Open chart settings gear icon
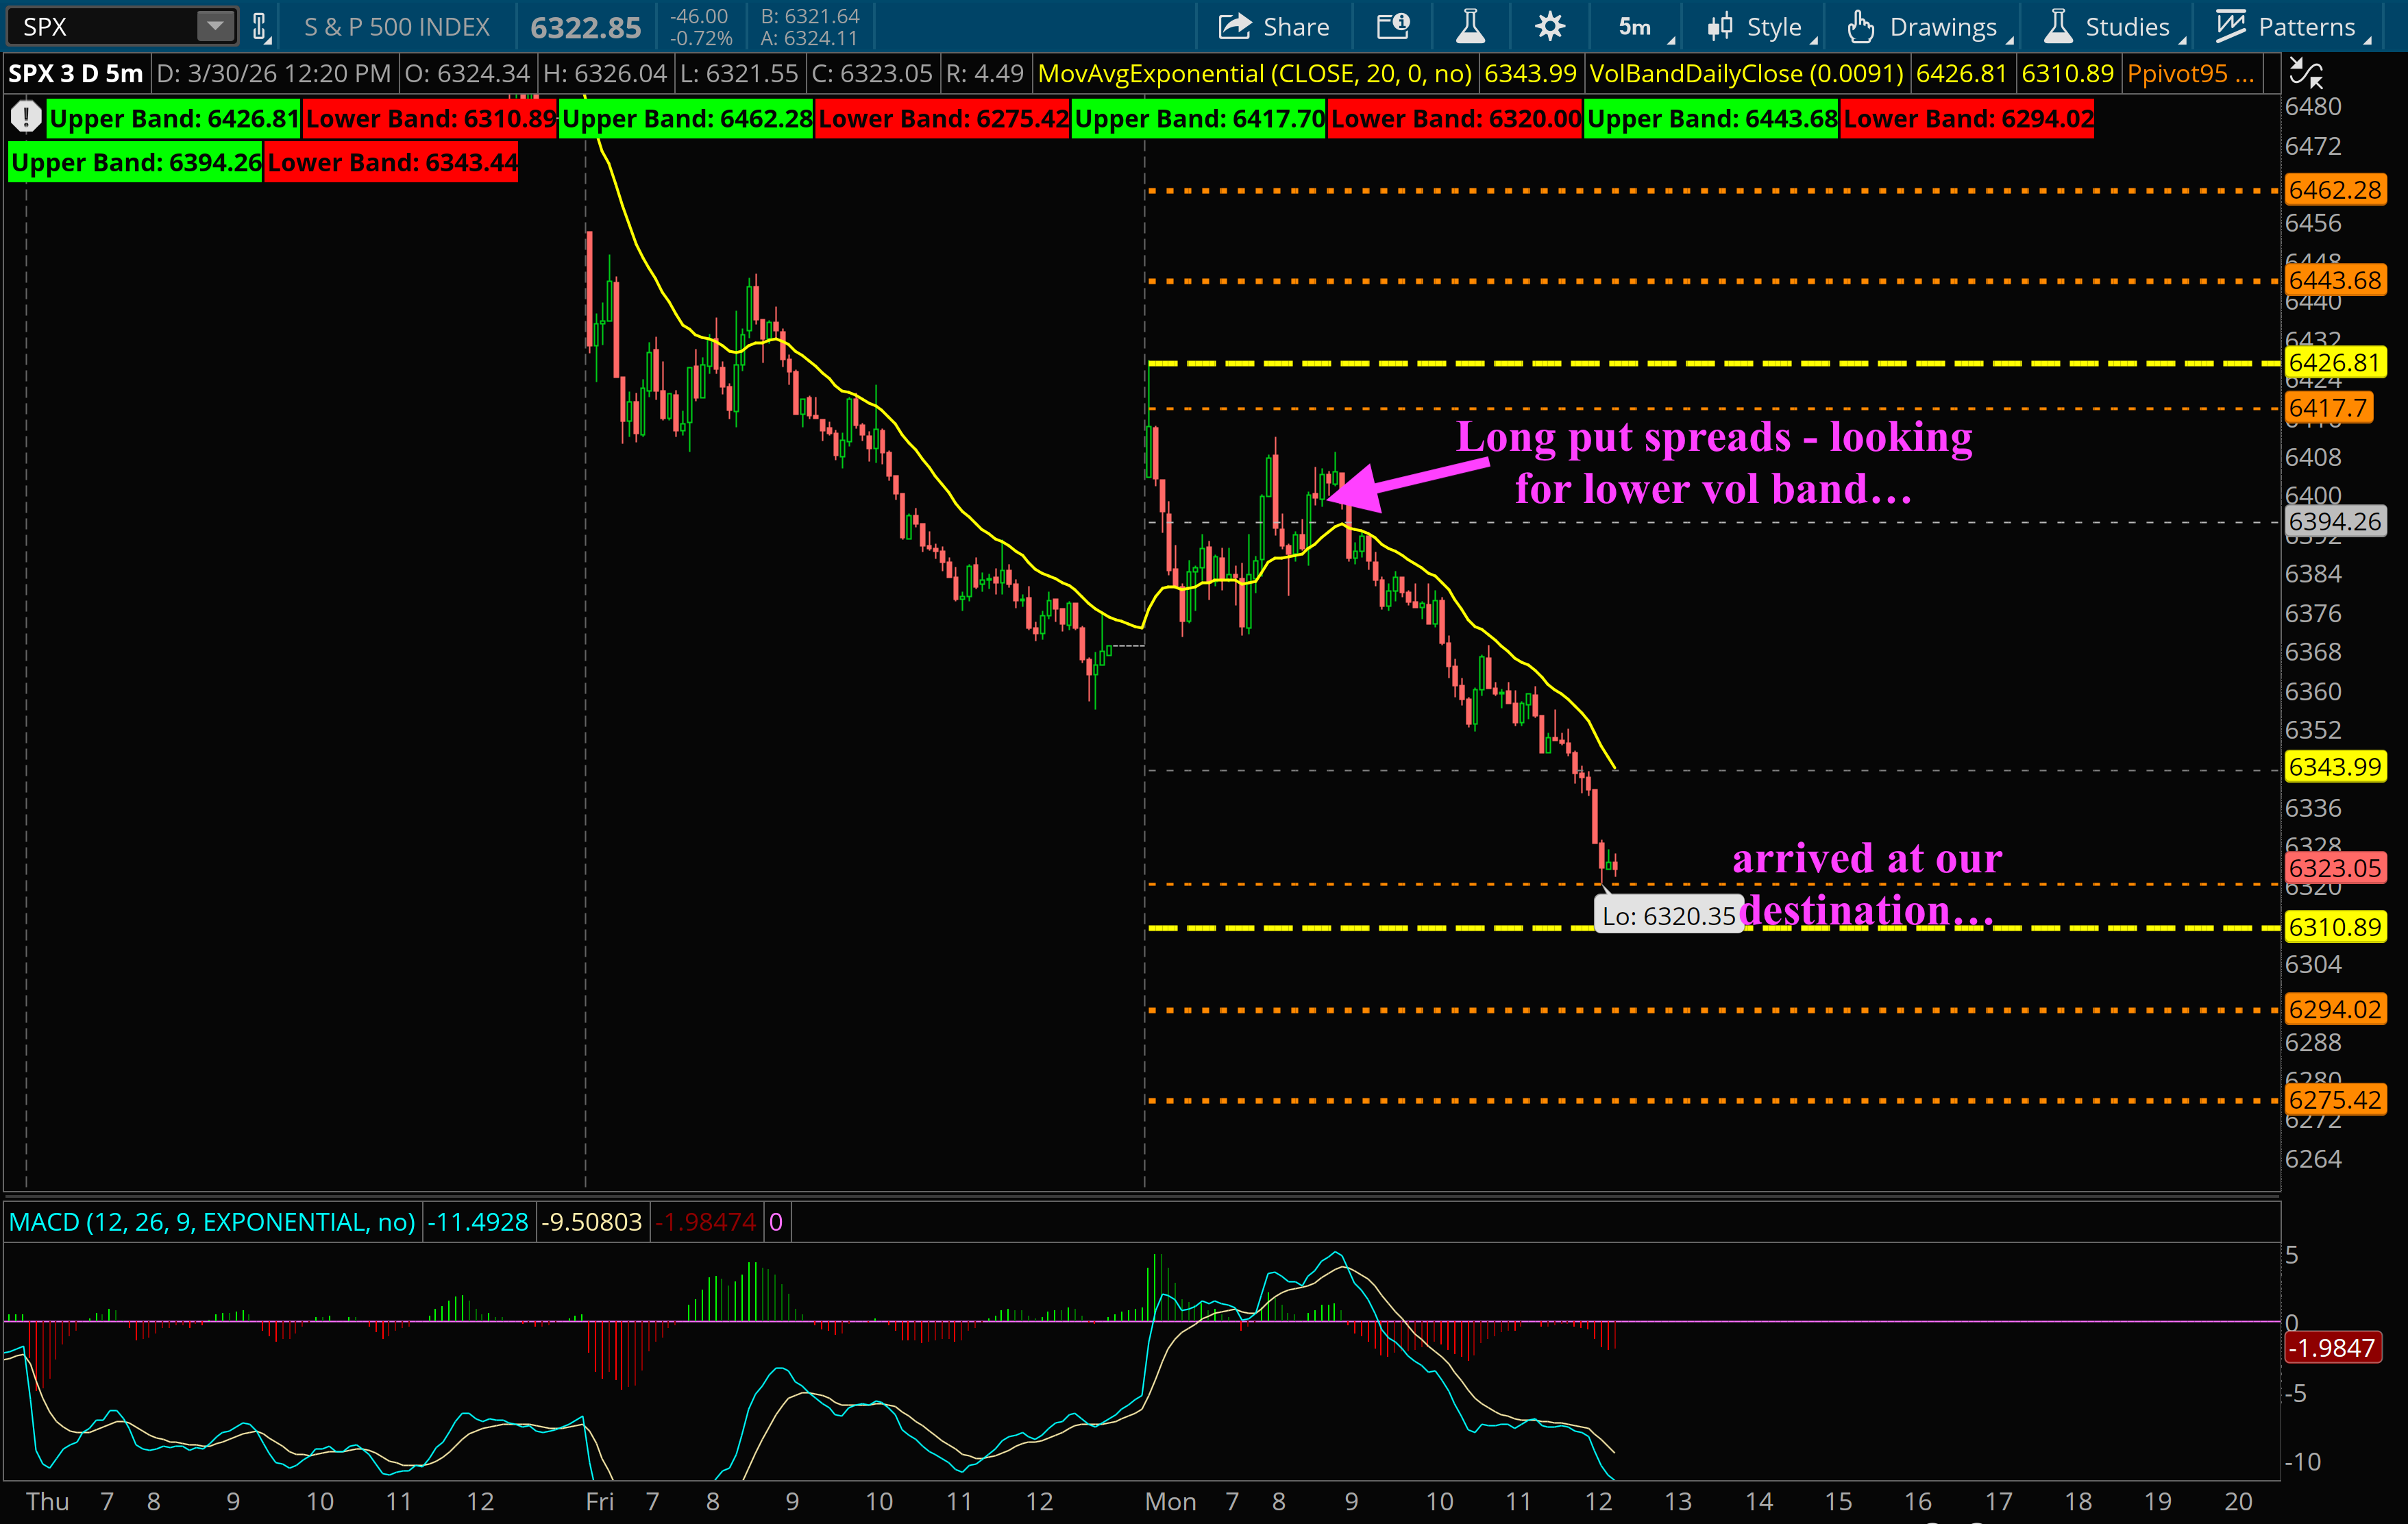The height and width of the screenshot is (1524, 2408). 1549,27
